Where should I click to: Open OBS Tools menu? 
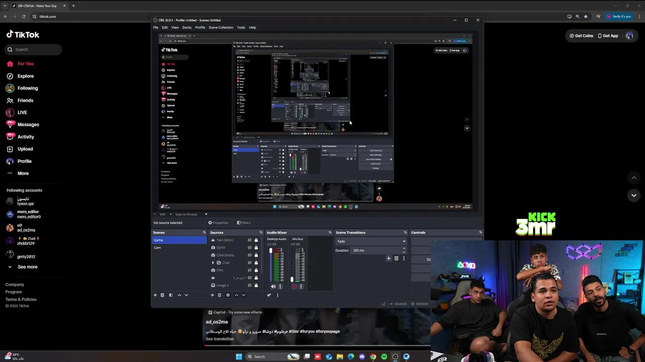click(x=241, y=28)
